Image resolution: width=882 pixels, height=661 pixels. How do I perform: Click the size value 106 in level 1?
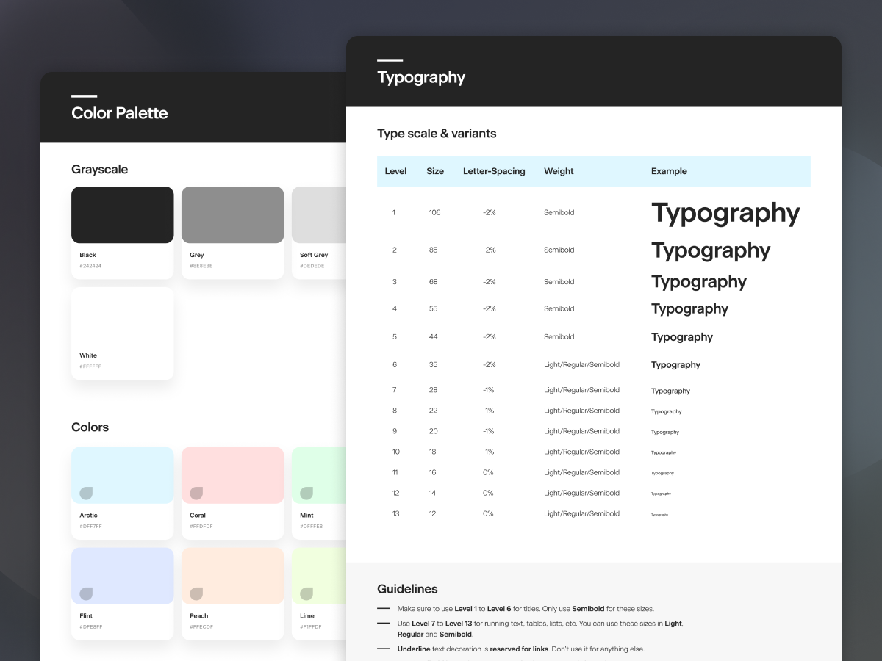(x=435, y=212)
